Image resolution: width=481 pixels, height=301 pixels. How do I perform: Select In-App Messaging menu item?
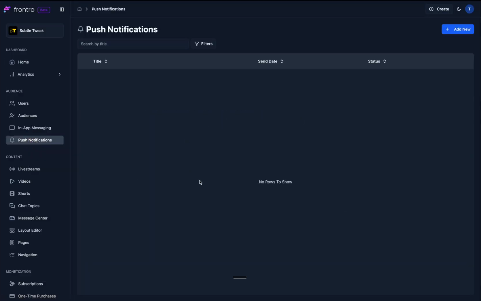click(x=34, y=128)
